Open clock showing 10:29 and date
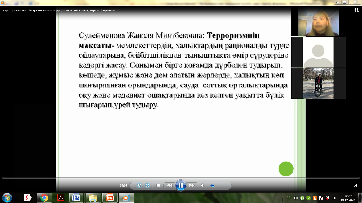Screen dimensions: 362x203 pos(348,198)
